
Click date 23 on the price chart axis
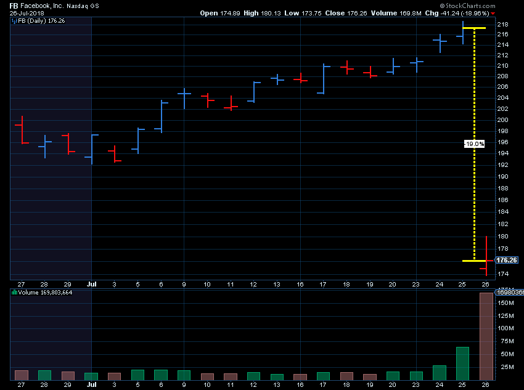click(416, 284)
